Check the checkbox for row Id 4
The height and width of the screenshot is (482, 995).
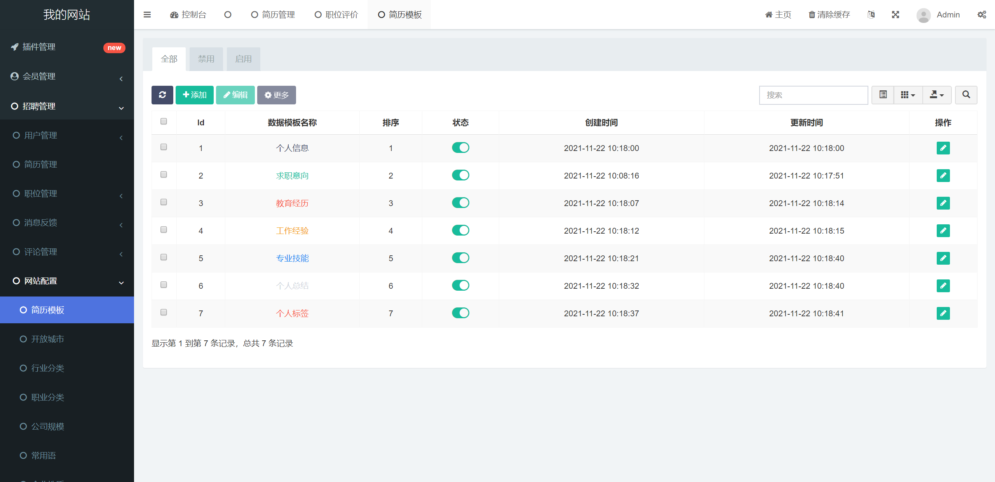click(164, 230)
